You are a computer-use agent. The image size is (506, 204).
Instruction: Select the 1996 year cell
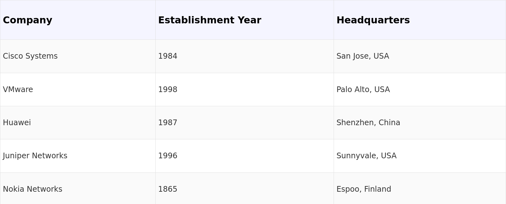coord(168,156)
